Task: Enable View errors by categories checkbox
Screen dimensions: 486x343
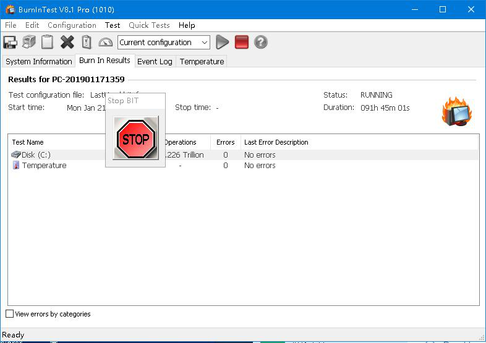Action: [10, 314]
